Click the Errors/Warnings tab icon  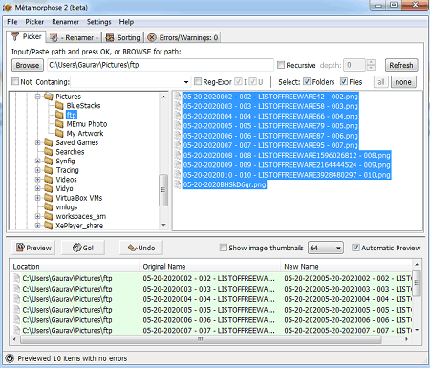click(x=152, y=38)
